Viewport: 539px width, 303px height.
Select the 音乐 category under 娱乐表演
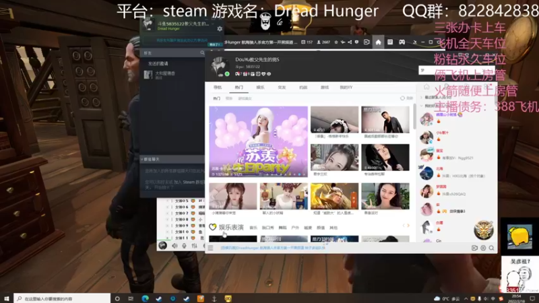(253, 228)
